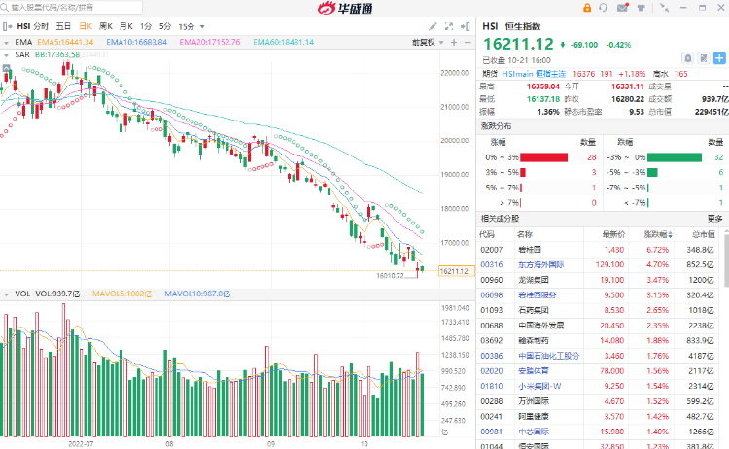Zoom out chart with minus icon

pos(468,43)
